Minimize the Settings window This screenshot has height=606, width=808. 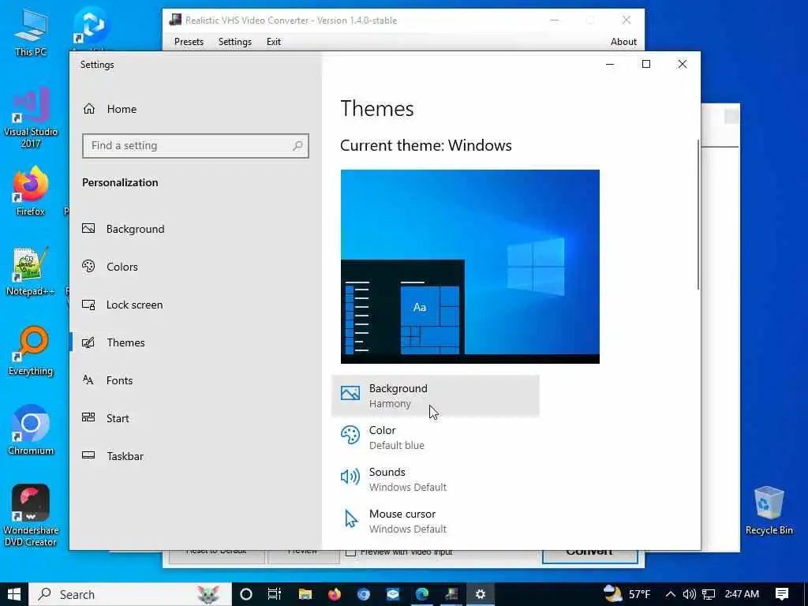pos(610,64)
